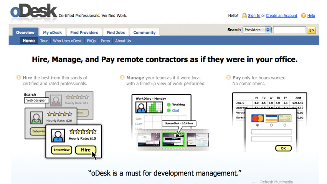Viewport: 327px width, 184px height.
Task: Click the green dot beside Chat
Action: point(169,110)
